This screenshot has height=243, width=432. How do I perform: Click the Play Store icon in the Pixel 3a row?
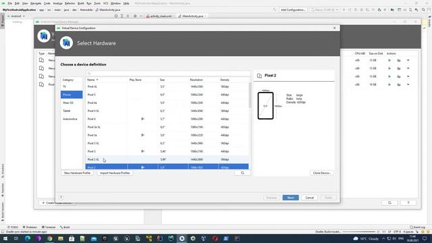coord(142,135)
